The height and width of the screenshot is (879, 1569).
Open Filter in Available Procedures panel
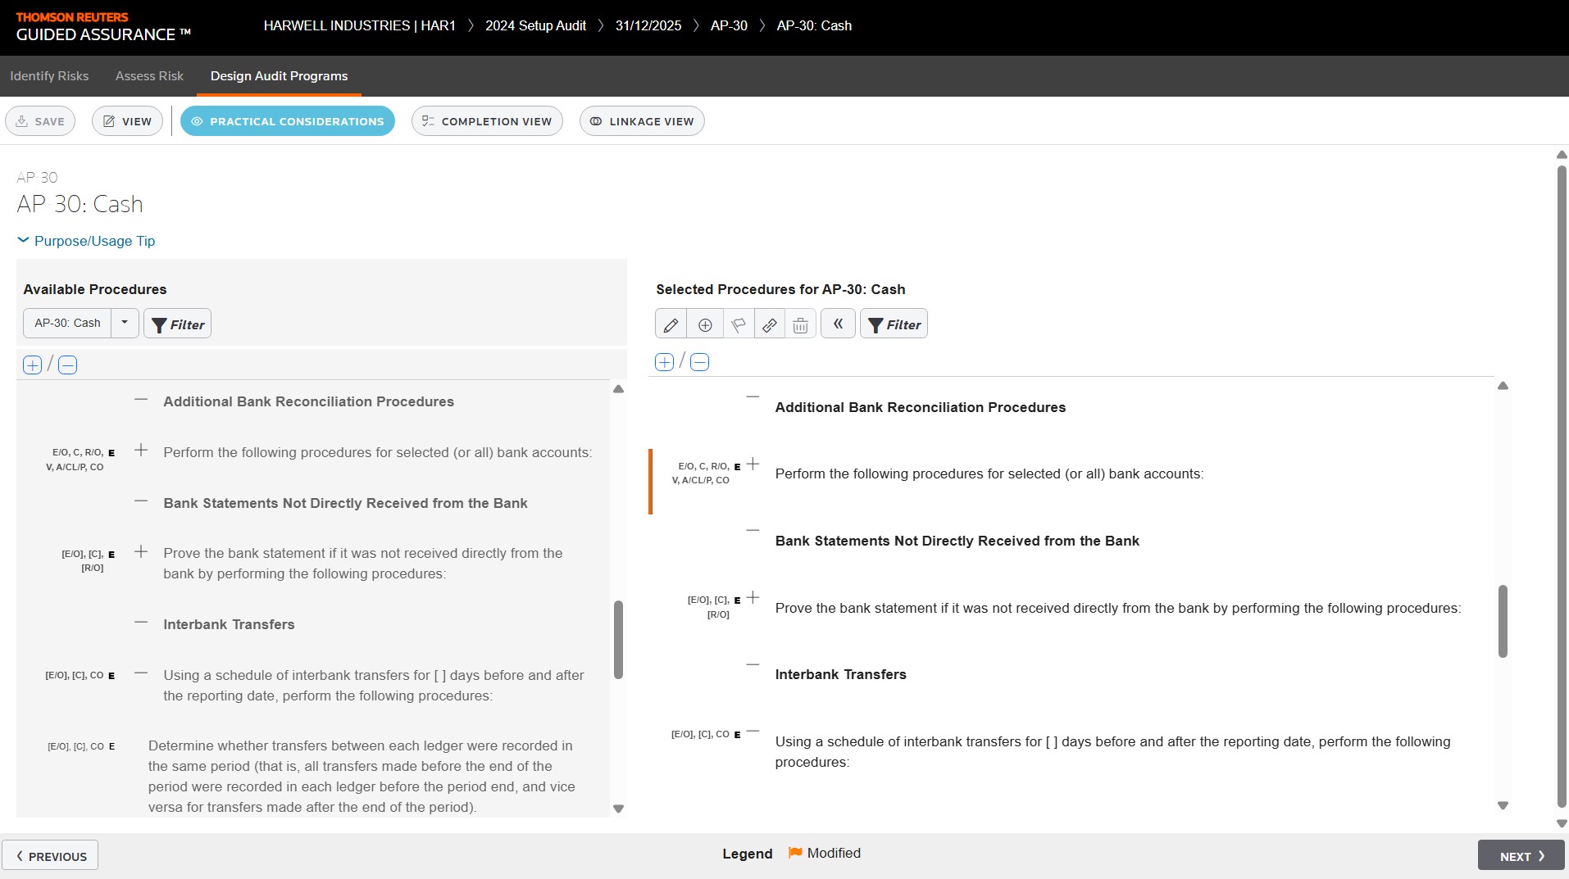click(x=178, y=324)
